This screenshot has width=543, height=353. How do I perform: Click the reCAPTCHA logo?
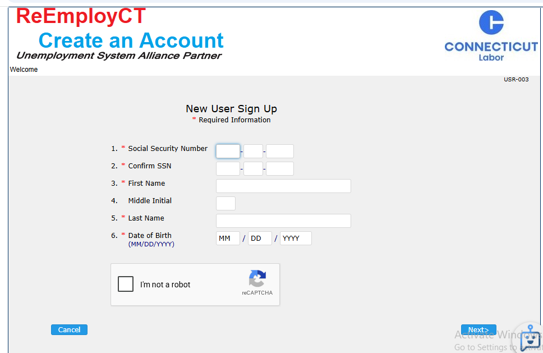click(257, 278)
